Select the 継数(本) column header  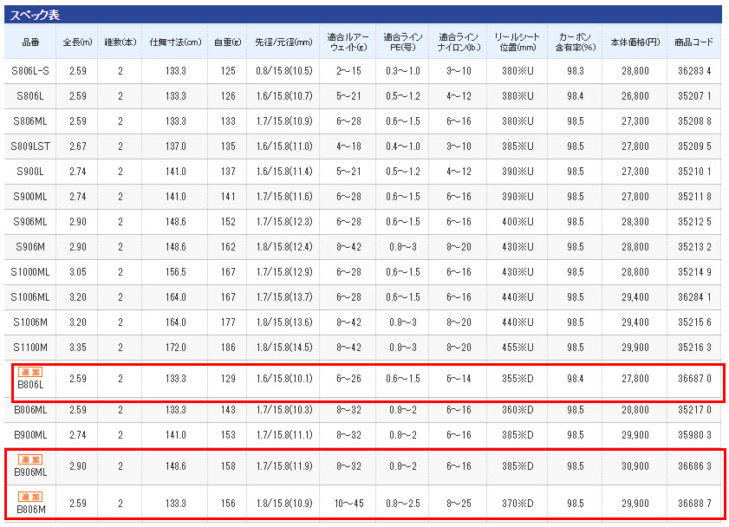120,42
